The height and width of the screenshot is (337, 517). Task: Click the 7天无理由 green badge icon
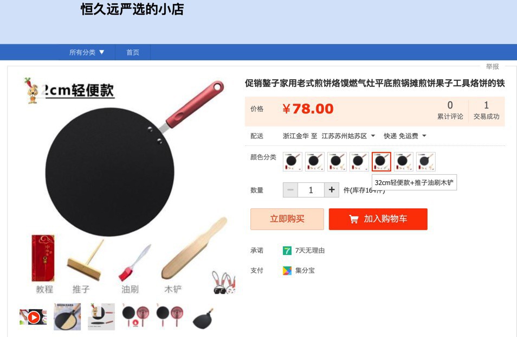click(287, 251)
